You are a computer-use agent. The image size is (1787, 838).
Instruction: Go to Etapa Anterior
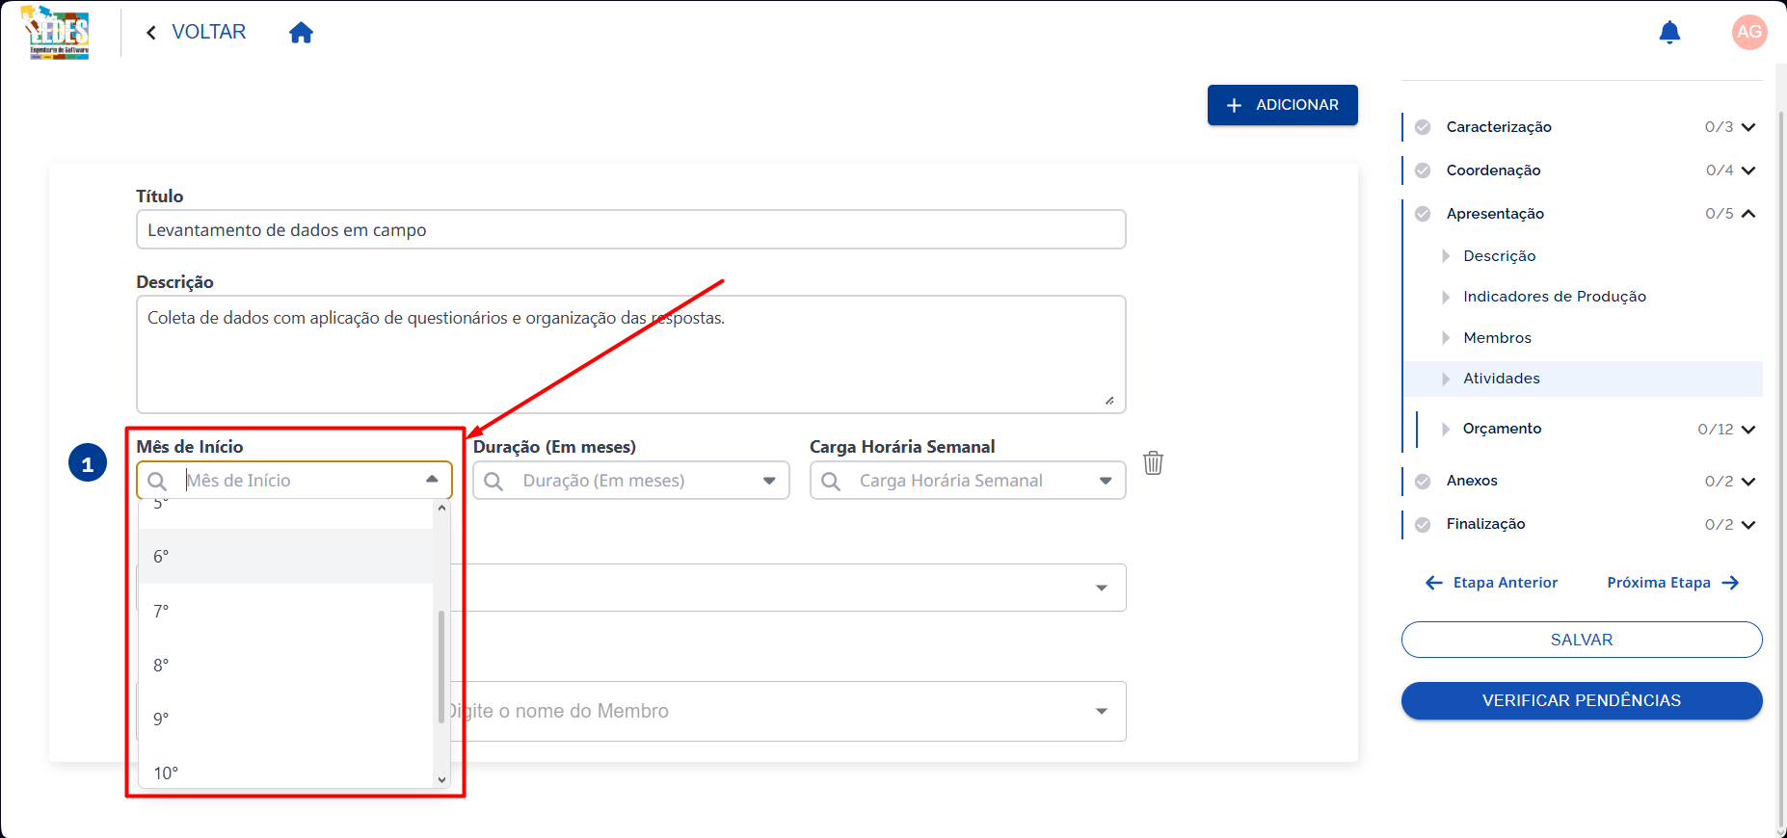click(x=1491, y=583)
